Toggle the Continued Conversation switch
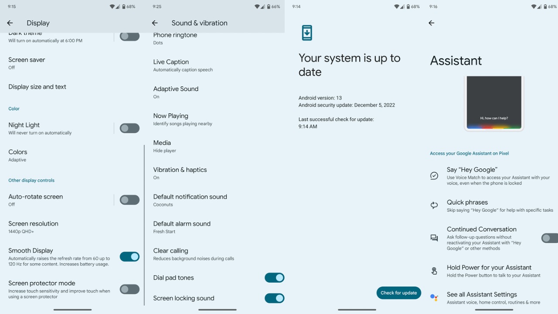 [550, 238]
